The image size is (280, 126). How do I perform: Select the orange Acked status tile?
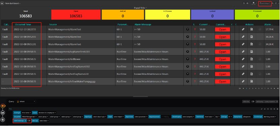(x=123, y=14)
